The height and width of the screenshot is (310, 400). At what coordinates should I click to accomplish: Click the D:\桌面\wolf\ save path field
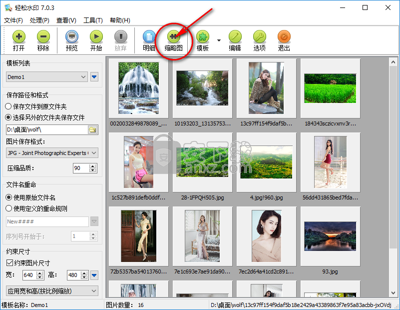[x=47, y=129]
